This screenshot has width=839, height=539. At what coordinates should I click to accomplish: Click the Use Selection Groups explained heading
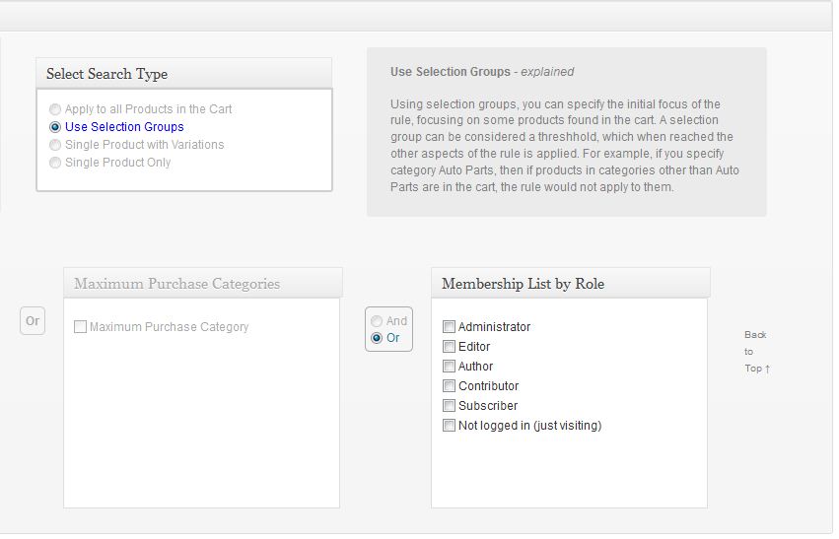click(x=482, y=72)
